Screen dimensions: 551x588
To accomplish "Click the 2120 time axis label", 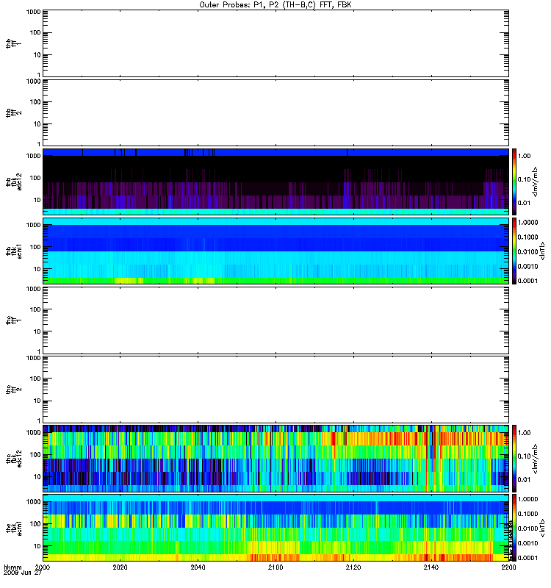I will pyautogui.click(x=353, y=567).
